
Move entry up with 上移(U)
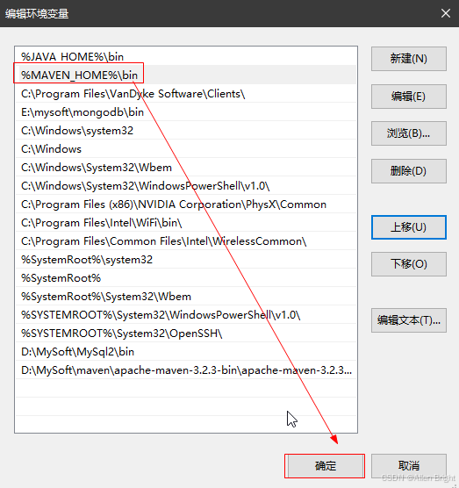tap(409, 227)
